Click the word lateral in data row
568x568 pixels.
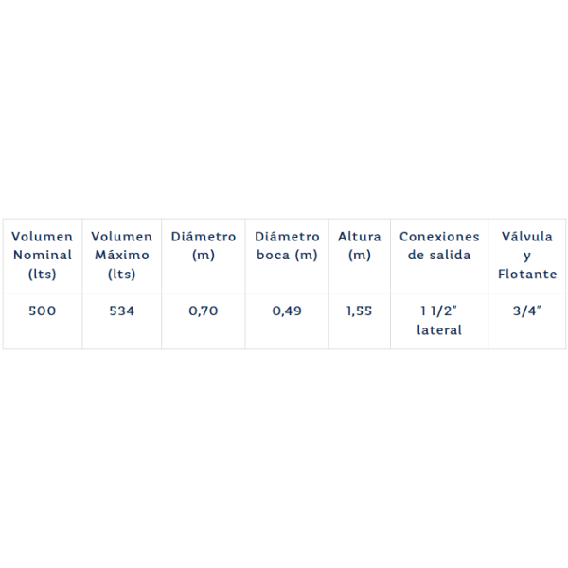coord(439,330)
